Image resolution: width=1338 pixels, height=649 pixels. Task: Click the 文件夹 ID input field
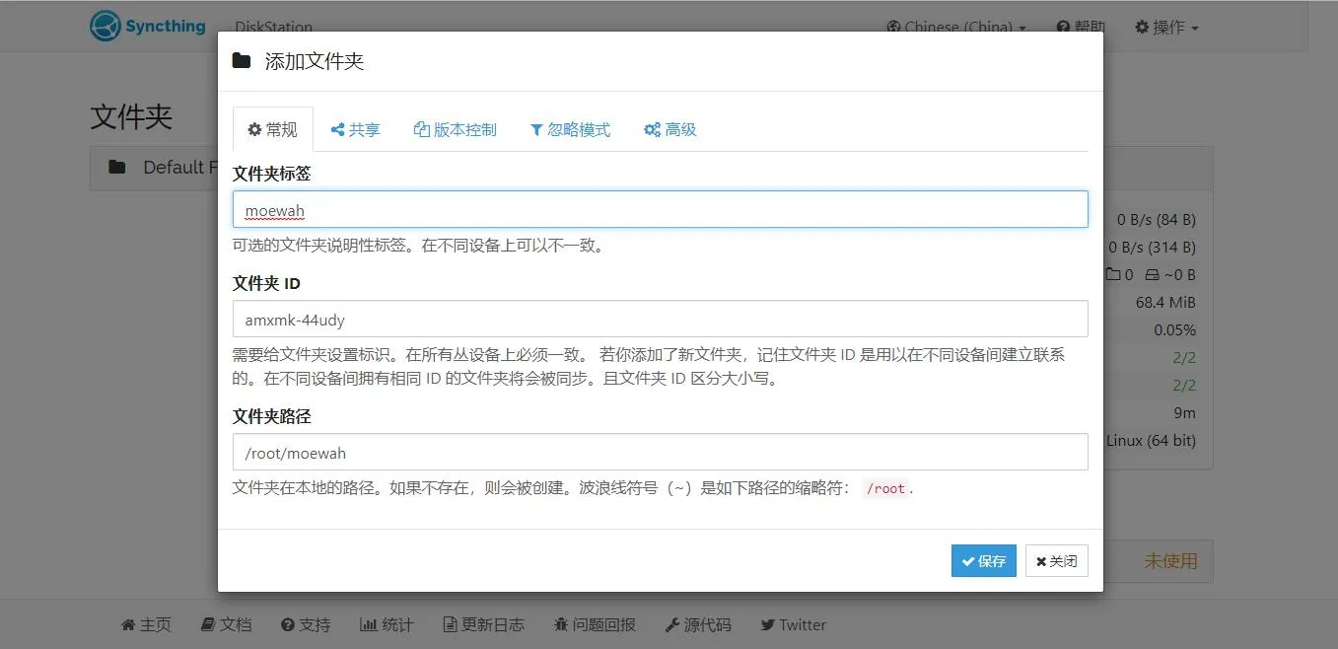click(x=661, y=319)
